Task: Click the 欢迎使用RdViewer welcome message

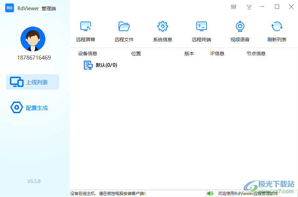Action: tap(248, 193)
